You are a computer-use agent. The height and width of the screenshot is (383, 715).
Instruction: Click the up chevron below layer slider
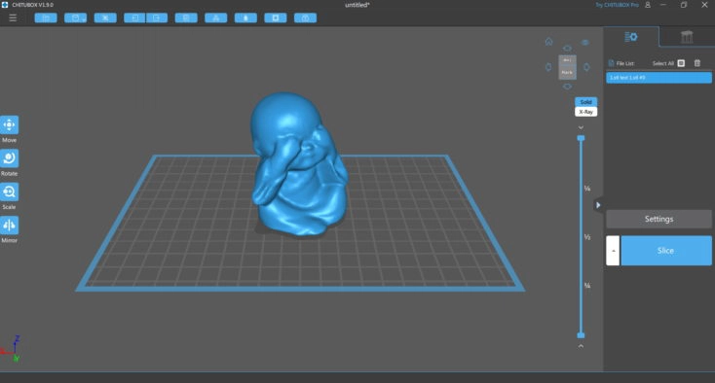(x=581, y=346)
